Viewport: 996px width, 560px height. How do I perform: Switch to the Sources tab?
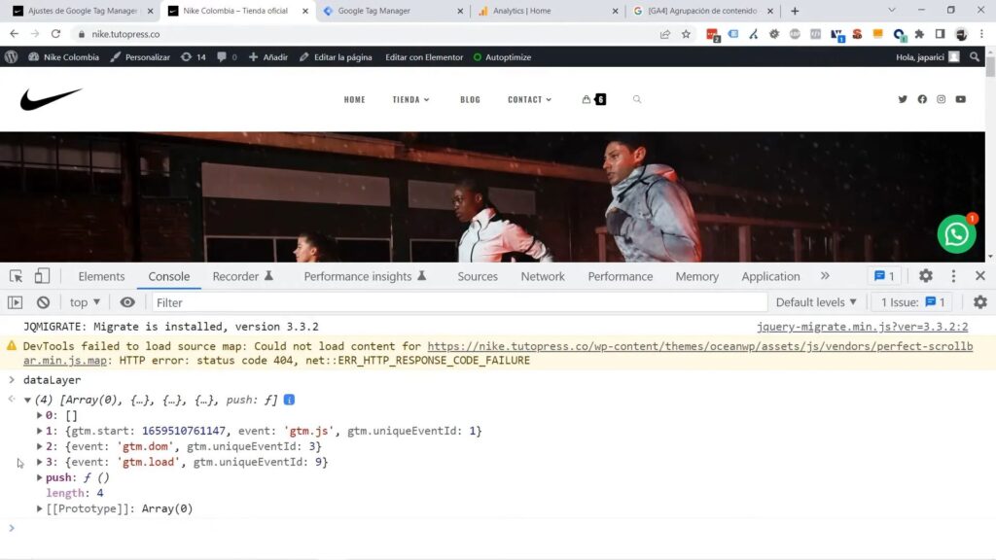coord(477,276)
